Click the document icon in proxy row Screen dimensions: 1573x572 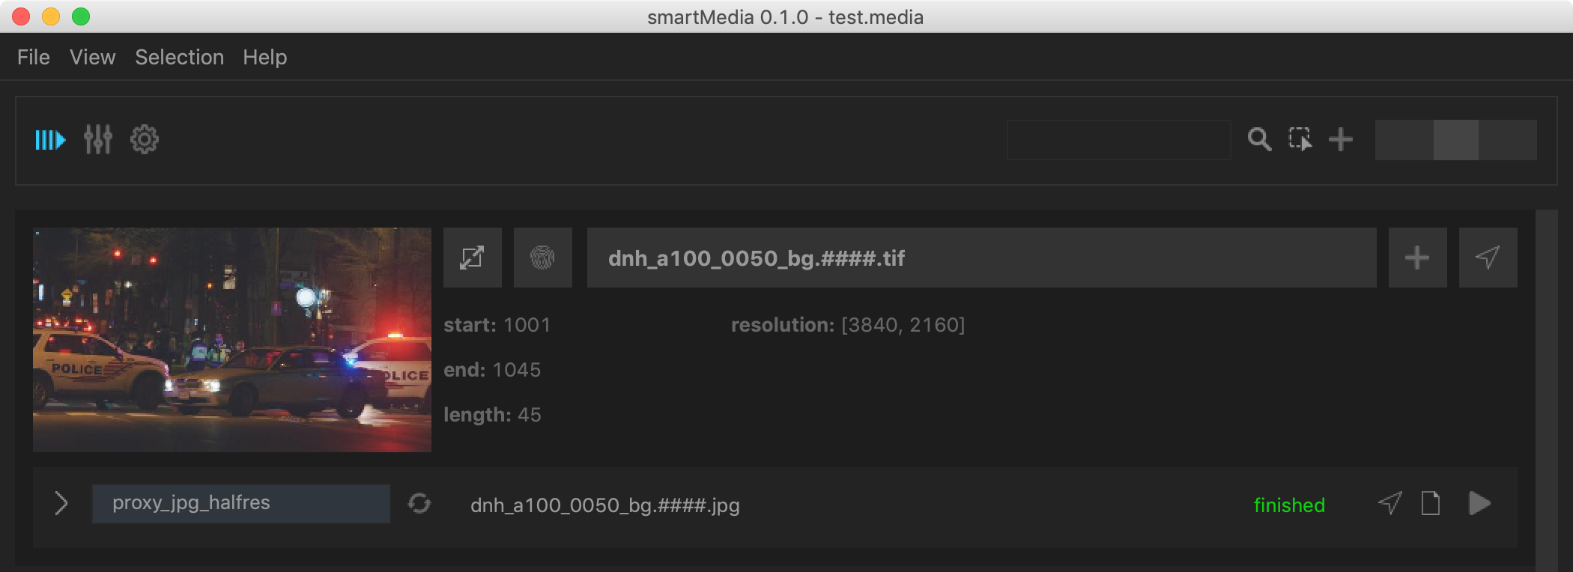tap(1431, 504)
